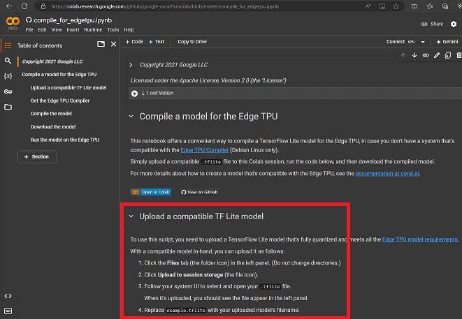Reload the page with refresh icon

pyautogui.click(x=24, y=6)
